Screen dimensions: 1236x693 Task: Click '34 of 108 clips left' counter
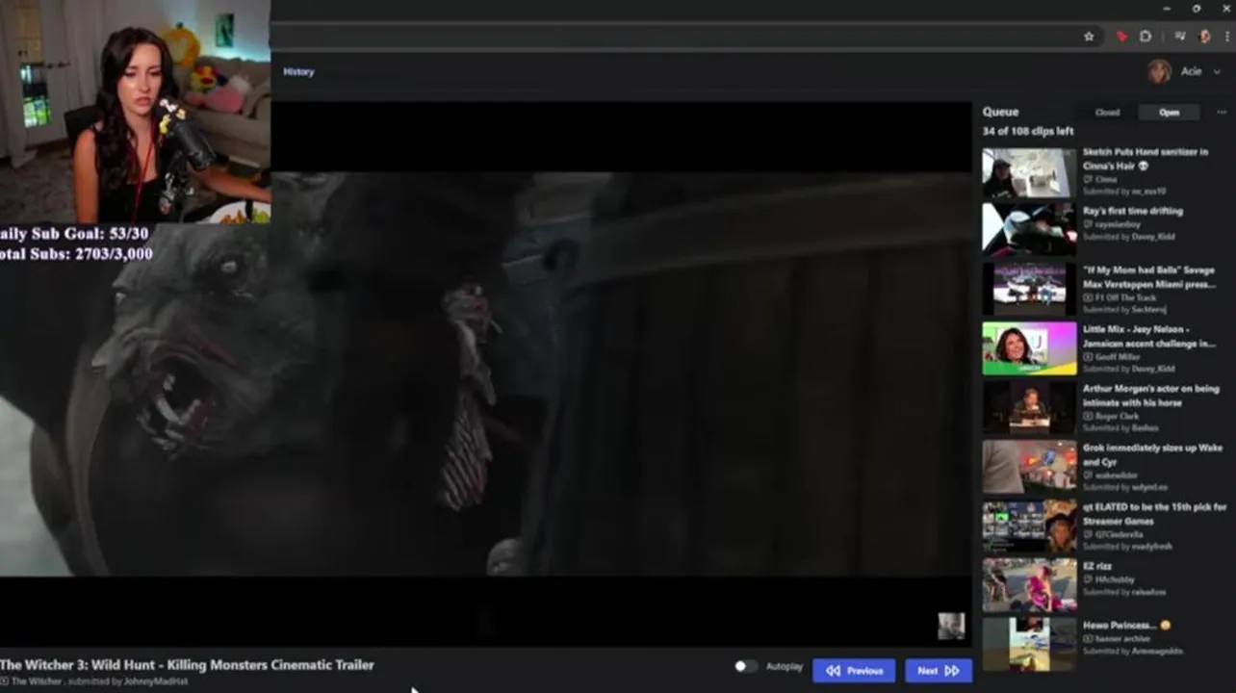click(1028, 132)
